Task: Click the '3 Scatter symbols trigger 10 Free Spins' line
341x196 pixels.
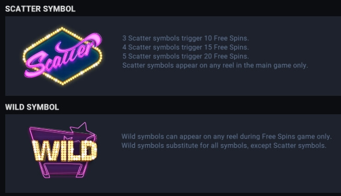Action: 186,38
